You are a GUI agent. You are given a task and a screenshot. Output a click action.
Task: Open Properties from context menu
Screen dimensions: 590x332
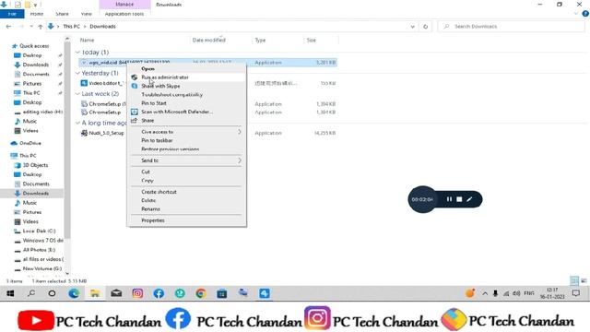click(x=153, y=220)
